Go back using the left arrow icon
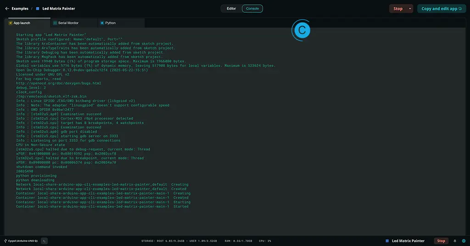 click(7, 9)
